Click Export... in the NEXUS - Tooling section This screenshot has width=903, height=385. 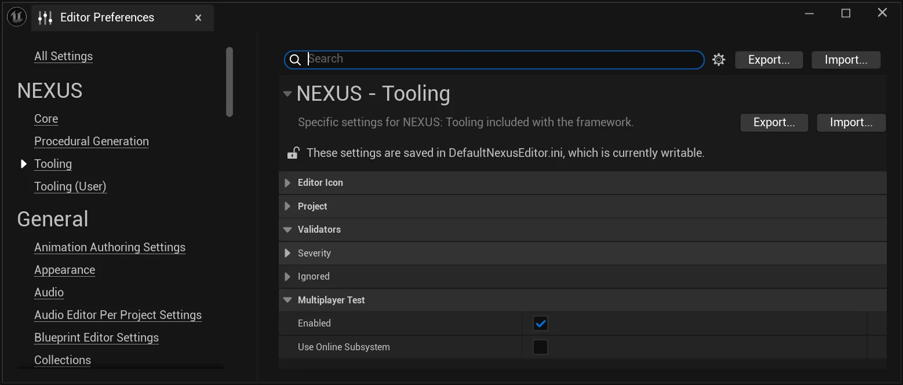774,122
